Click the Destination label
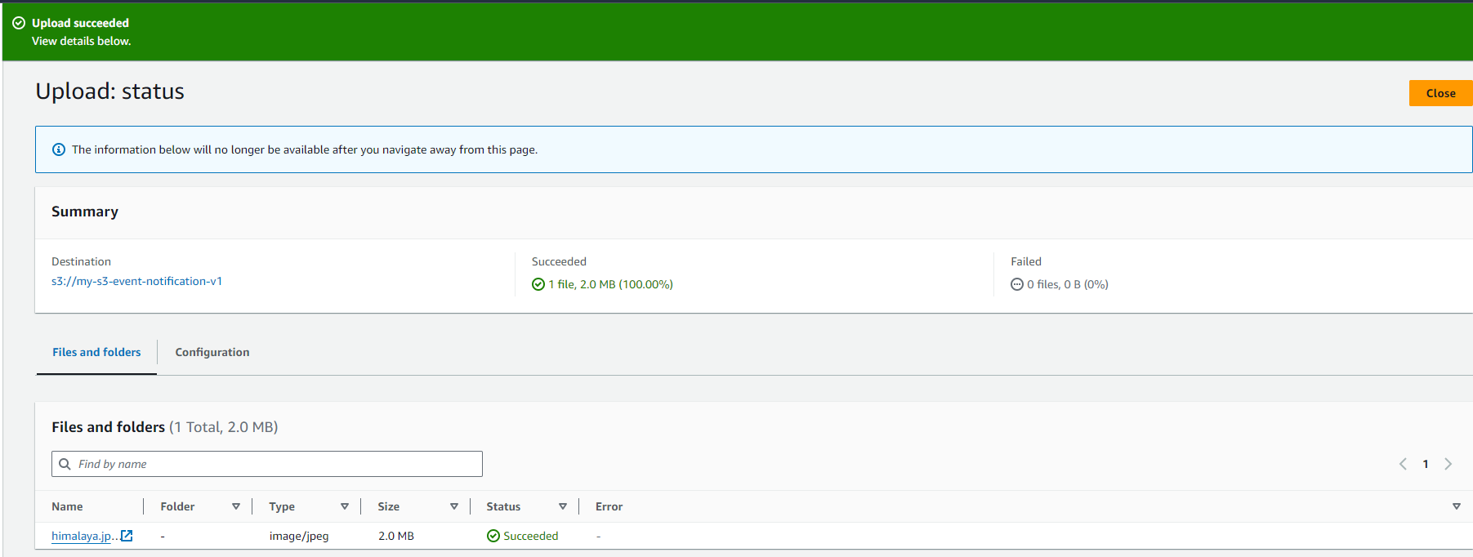Screen dimensions: 1473x557 point(81,261)
